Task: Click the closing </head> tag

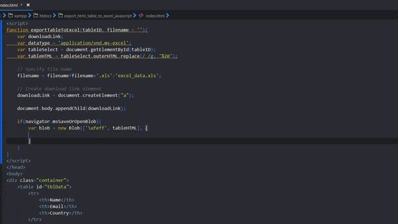Action: click(x=16, y=167)
